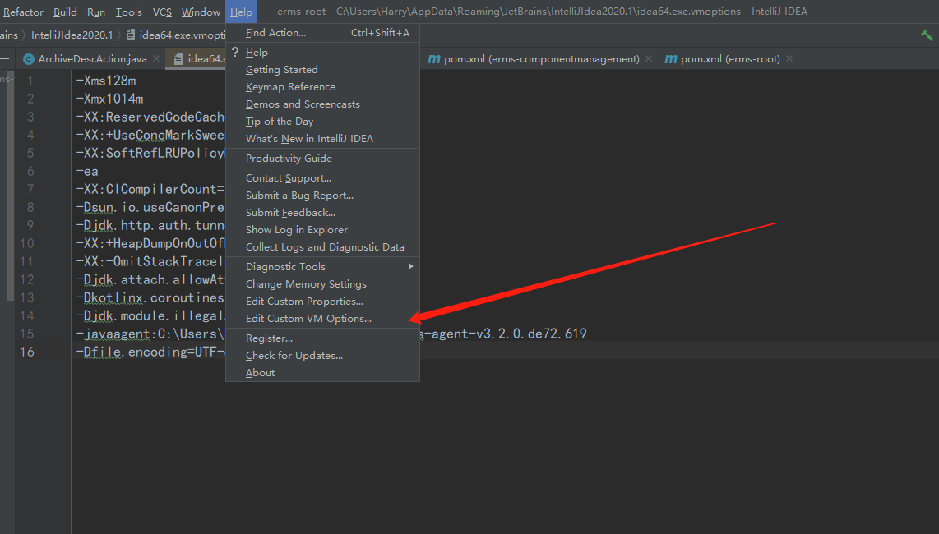
Task: Open Collect Logs and Diagnostic Data
Action: [x=325, y=246]
